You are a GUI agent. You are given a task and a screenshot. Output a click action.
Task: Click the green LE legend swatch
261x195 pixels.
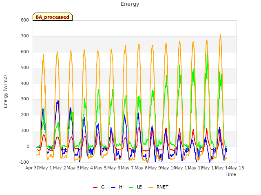coord(131,188)
